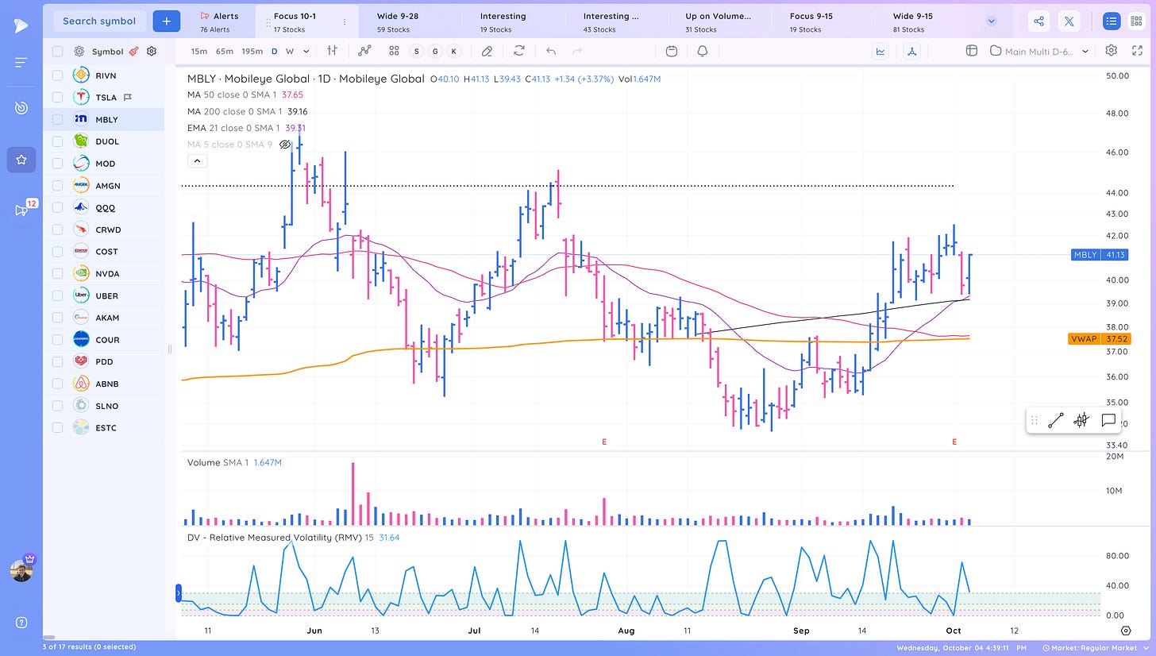This screenshot has width=1156, height=656.
Task: Toggle the S button in chart toolbar
Action: (417, 51)
